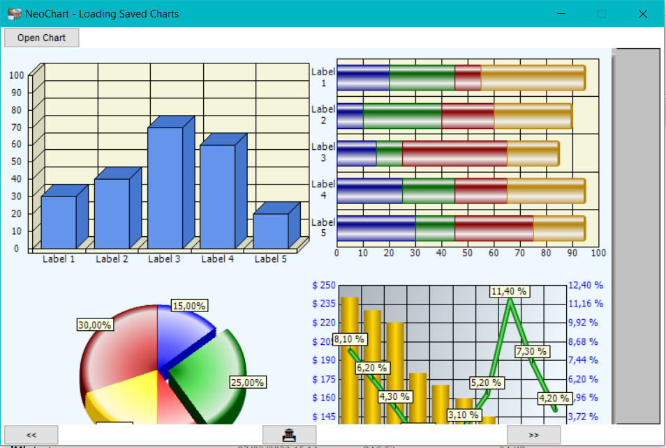Click the gold segment of the Label 5 stacked bar

pos(558,229)
